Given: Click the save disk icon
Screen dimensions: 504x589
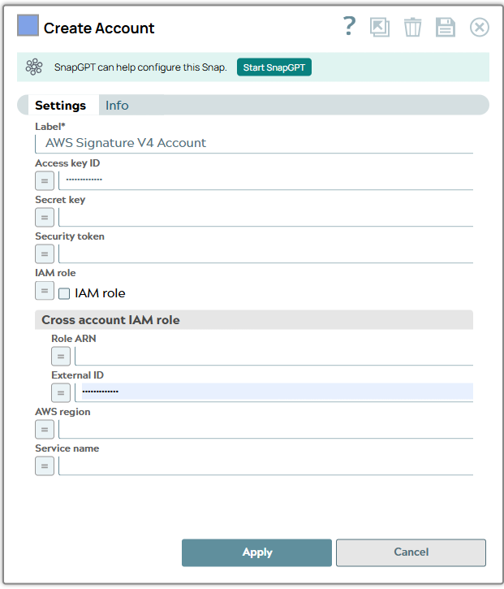Looking at the screenshot, I should (x=446, y=27).
